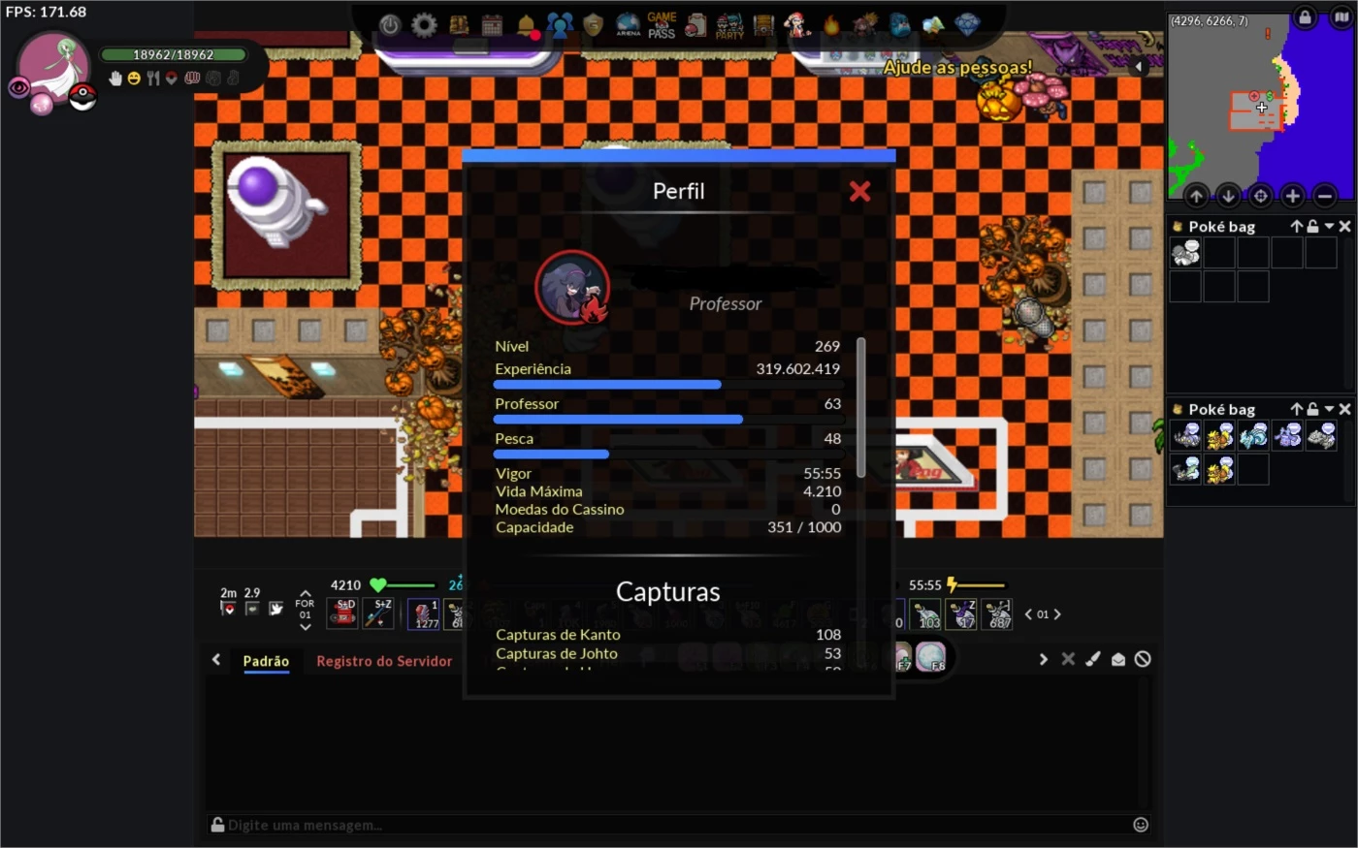Click the brown book/quest icon in toolbar

click(x=459, y=25)
